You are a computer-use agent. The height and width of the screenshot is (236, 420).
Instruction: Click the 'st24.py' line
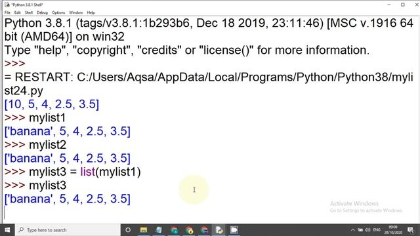click(24, 90)
